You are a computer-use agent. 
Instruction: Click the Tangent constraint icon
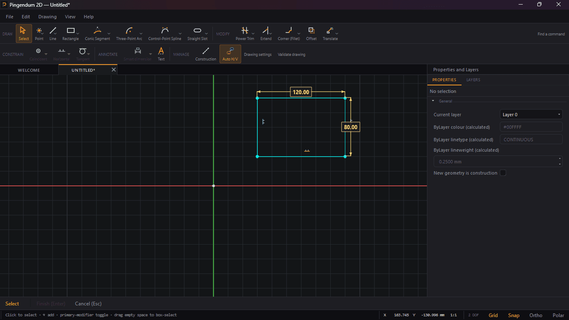click(82, 51)
